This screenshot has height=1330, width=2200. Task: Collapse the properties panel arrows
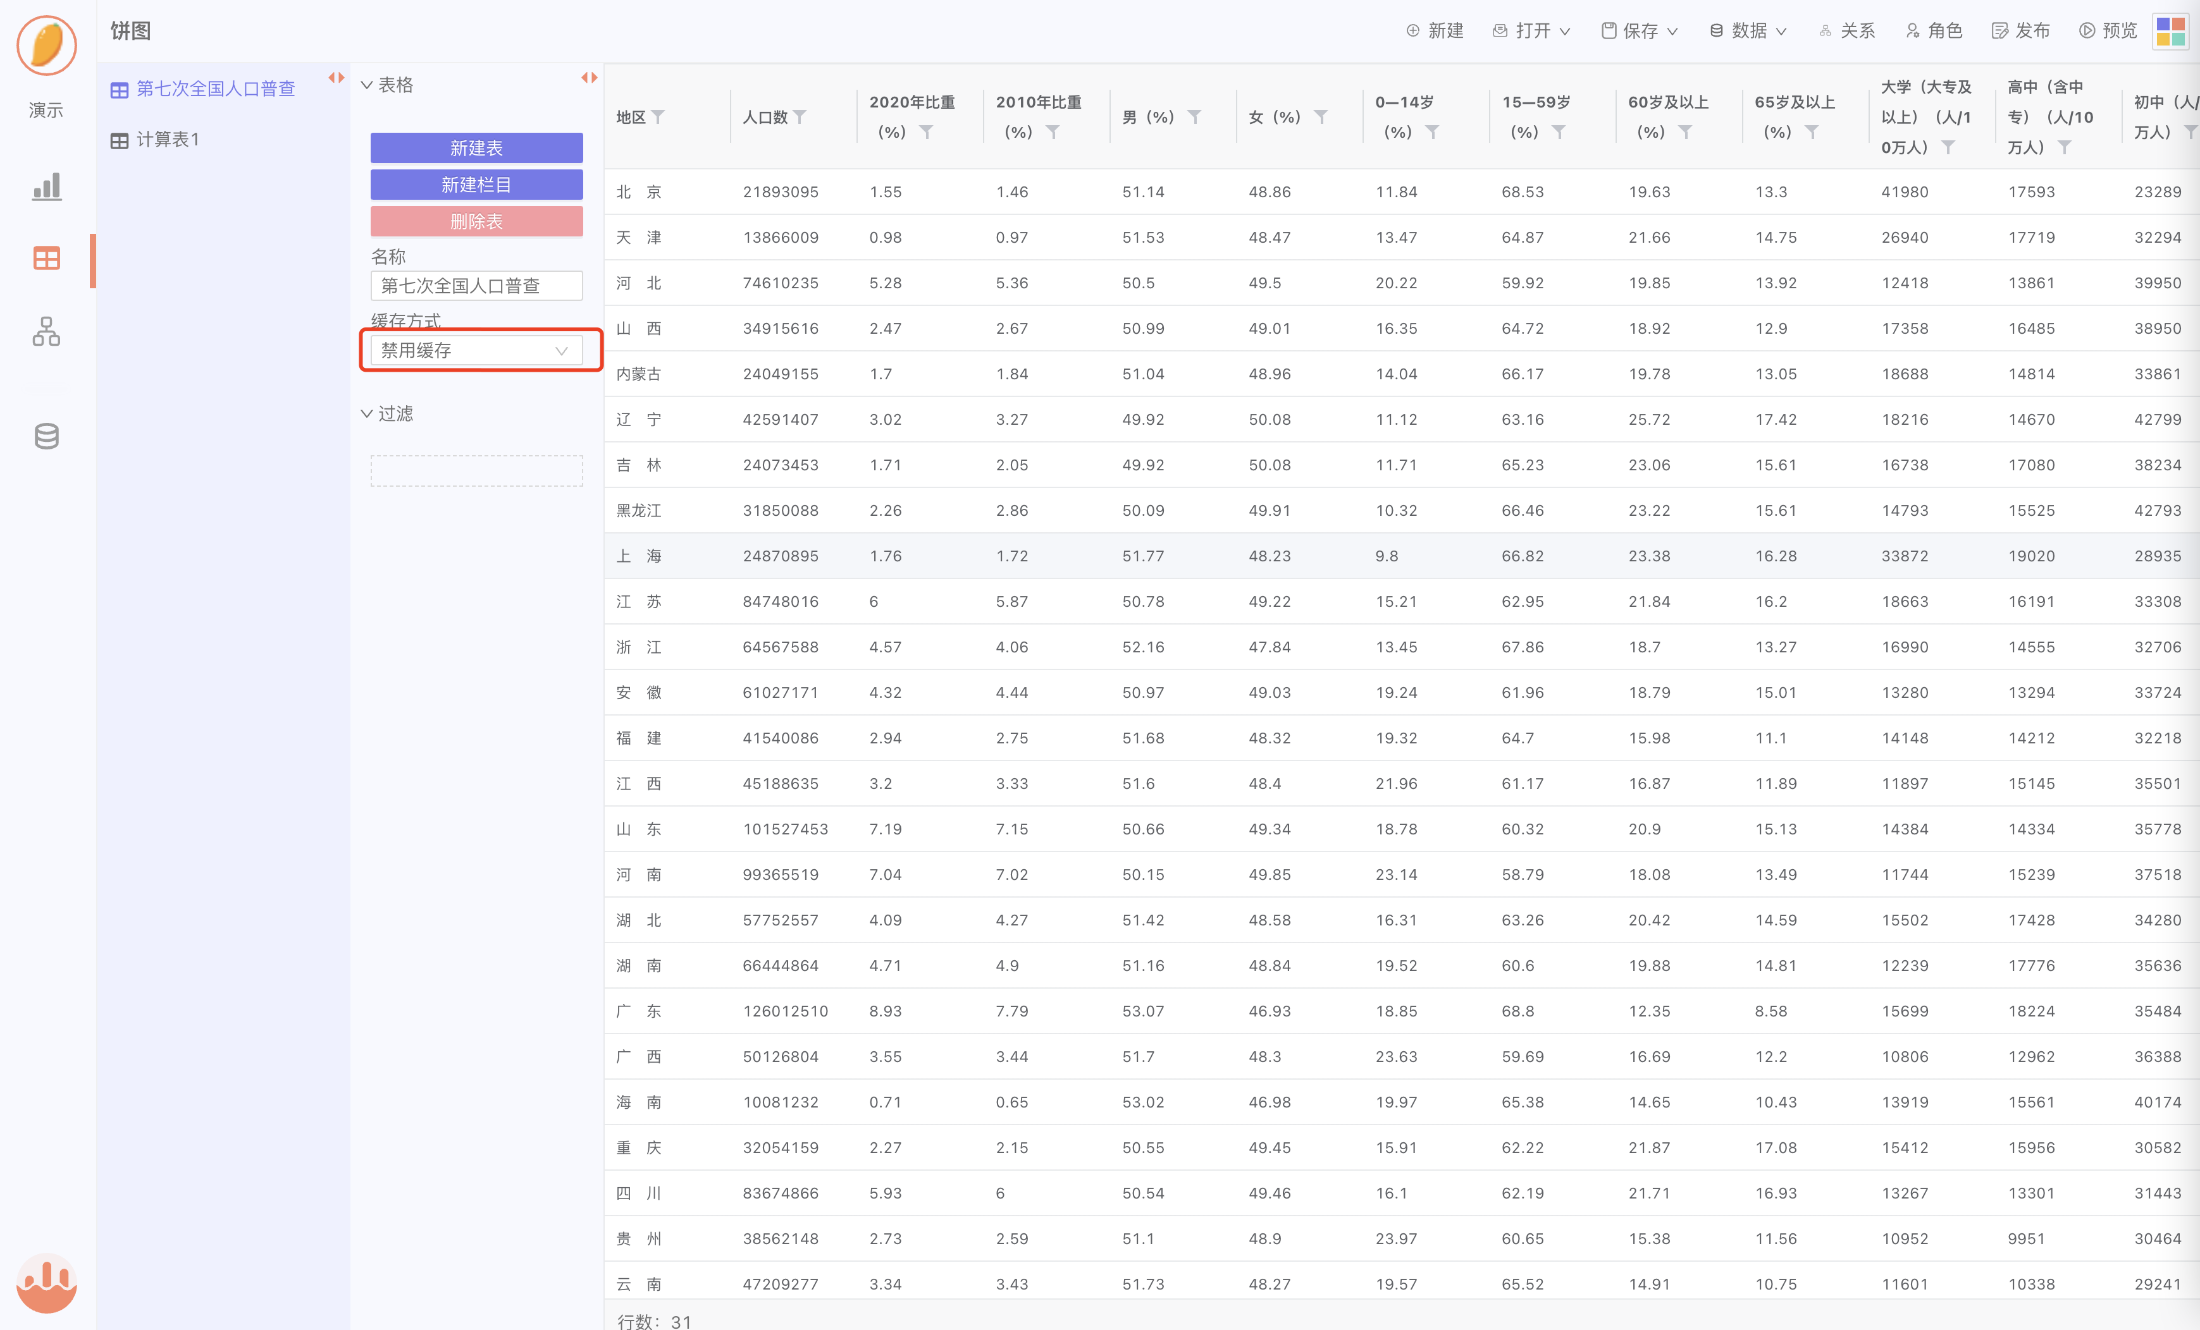[590, 78]
